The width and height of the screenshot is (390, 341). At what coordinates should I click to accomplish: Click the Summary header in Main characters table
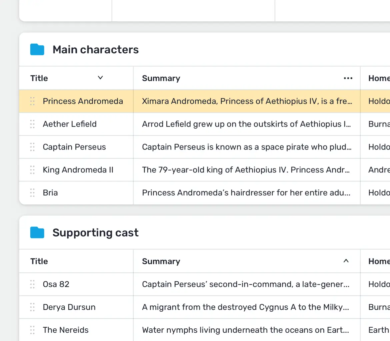coord(161,78)
